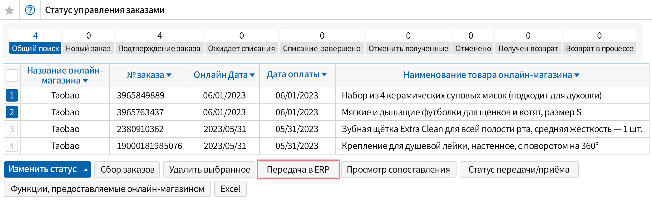Deselect row 1 checkbox
The height and width of the screenshot is (200, 652).
click(12, 95)
